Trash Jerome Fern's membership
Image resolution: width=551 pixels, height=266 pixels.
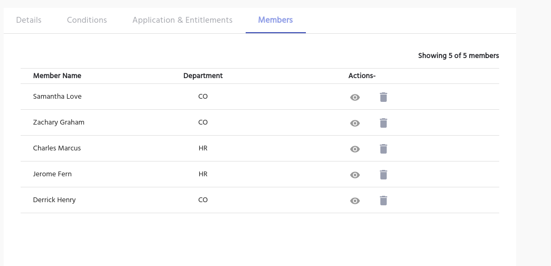point(384,175)
